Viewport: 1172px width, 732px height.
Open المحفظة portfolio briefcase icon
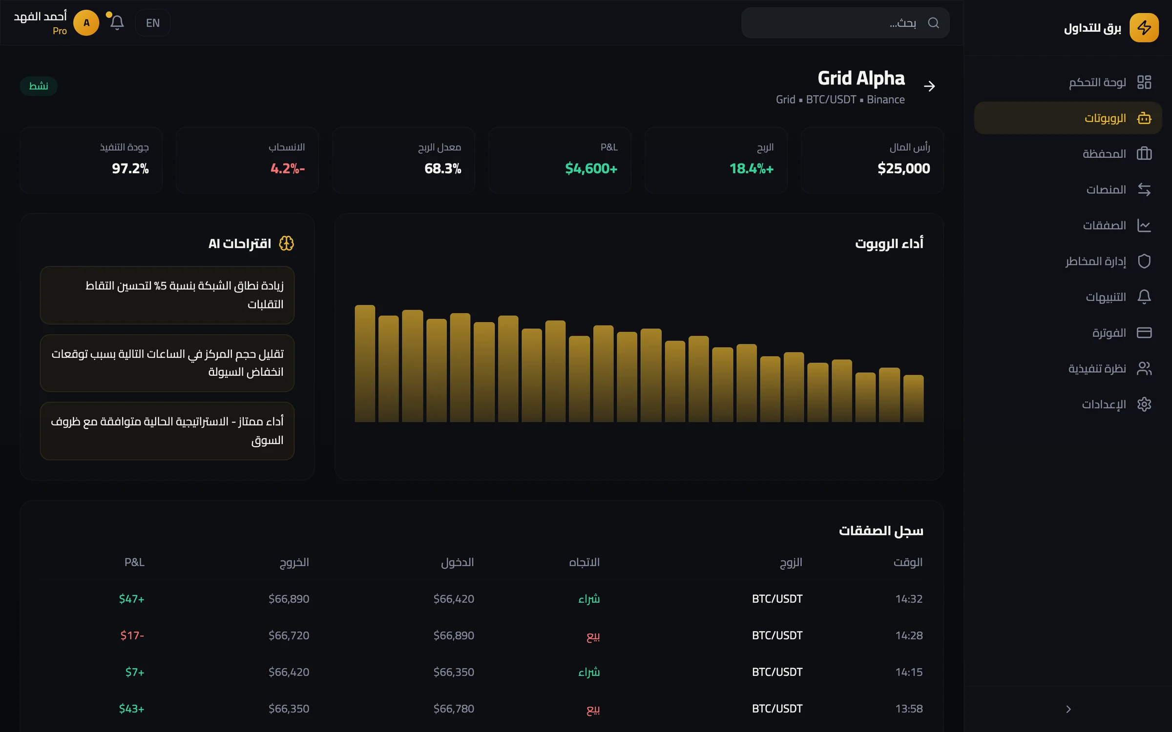click(1144, 154)
